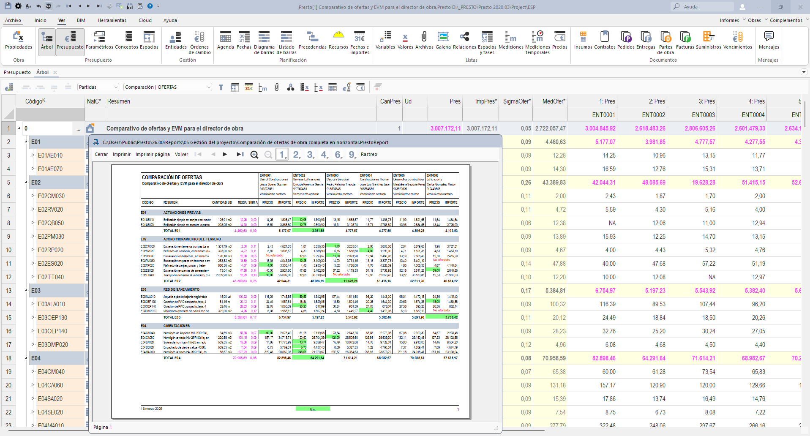The width and height of the screenshot is (810, 436).
Task: Expand the E01AE010 tree row
Action: click(33, 155)
